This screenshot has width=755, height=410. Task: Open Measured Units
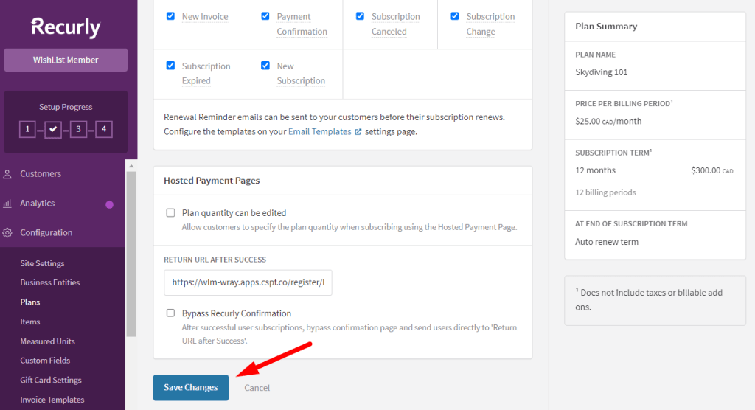coord(48,341)
